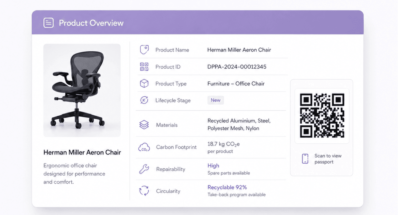This screenshot has height=215, width=398.
Task: Click the Herman Miller Aeron Chair product name value
Action: 239,50
